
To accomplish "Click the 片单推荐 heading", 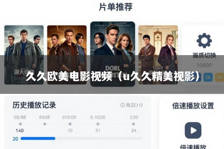I will (x=116, y=7).
